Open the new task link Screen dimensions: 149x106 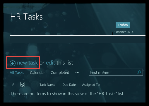click(28, 62)
